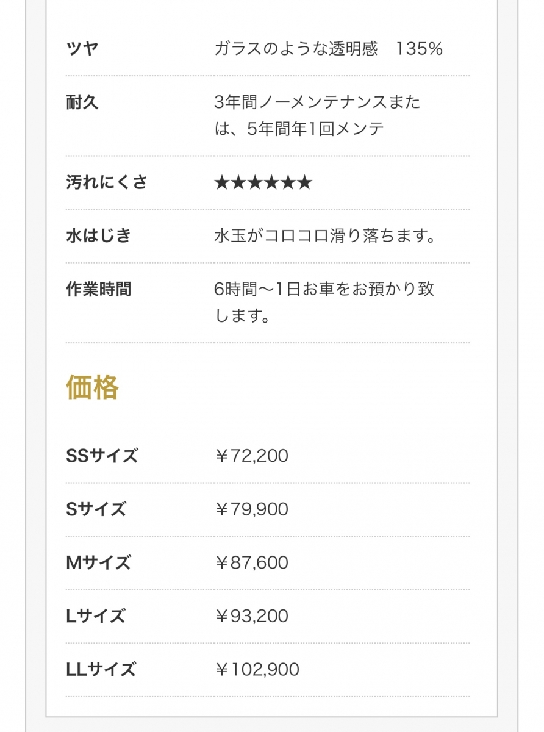Select the Lサイズ row label
Screen dimensions: 544x732
(95, 616)
